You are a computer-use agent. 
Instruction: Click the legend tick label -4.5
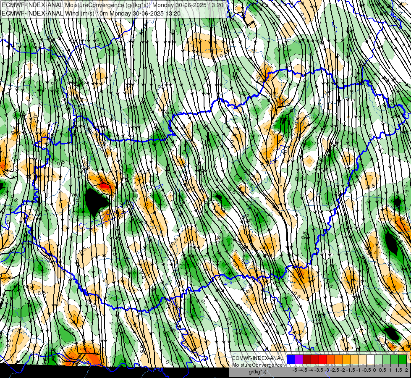point(303,370)
